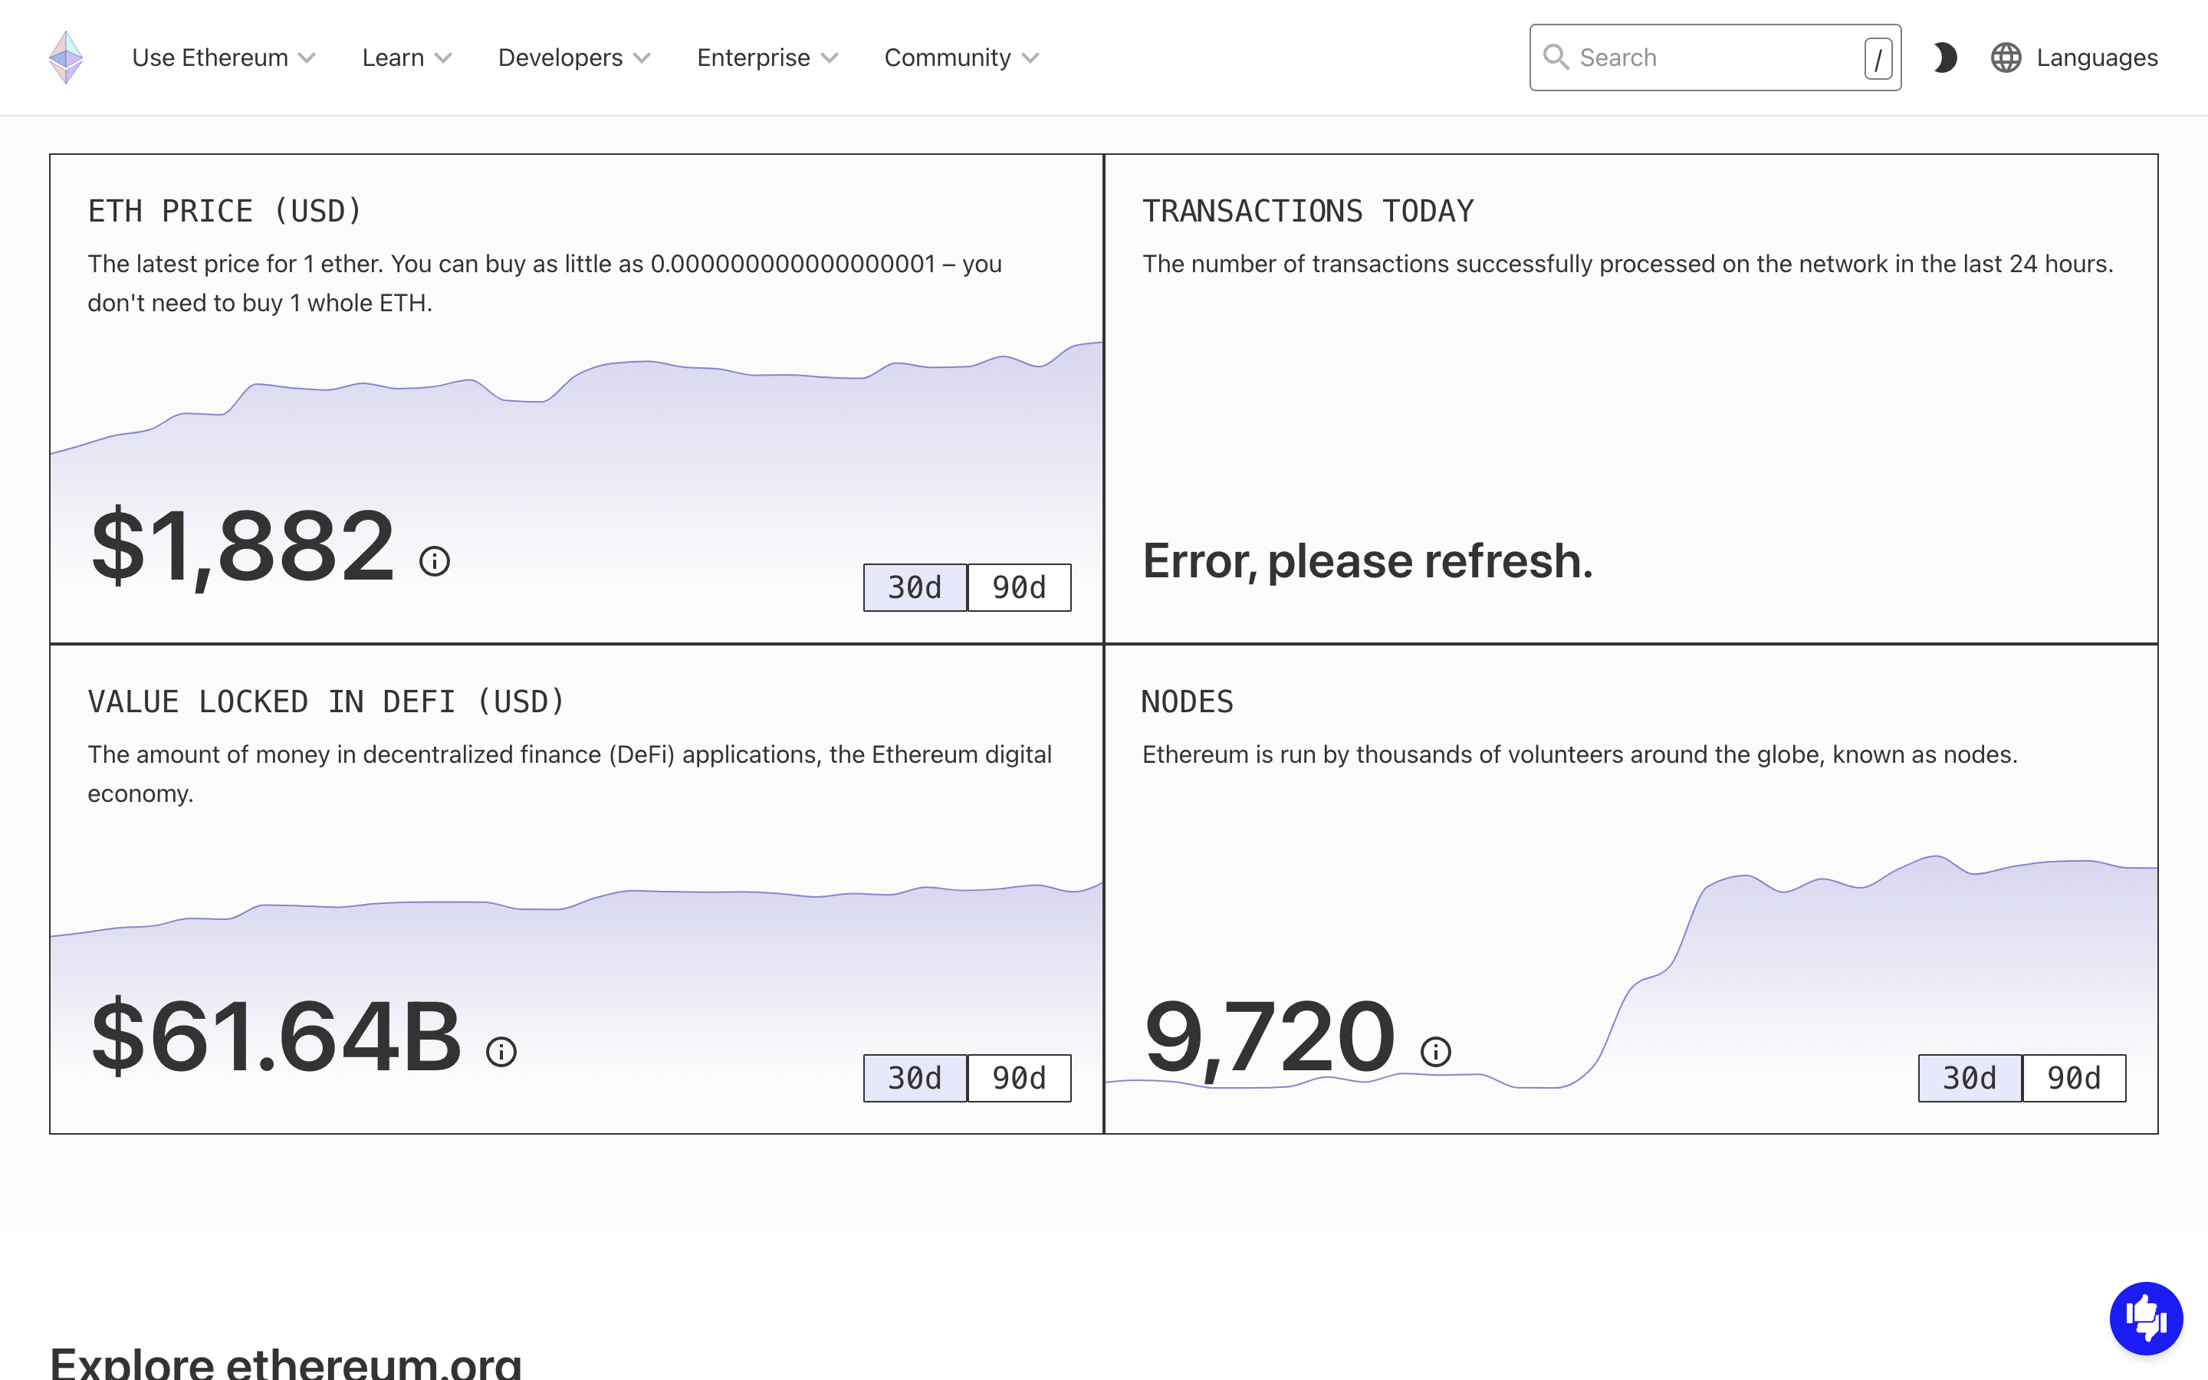Click the 'Error, please refresh.' message
Screen dimensions: 2208x1380
coord(1368,560)
